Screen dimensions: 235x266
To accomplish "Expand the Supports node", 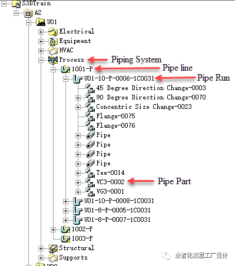I will pyautogui.click(x=41, y=258).
